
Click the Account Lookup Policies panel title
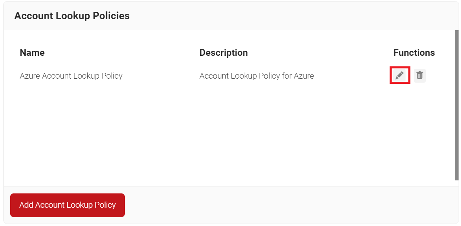coord(72,16)
